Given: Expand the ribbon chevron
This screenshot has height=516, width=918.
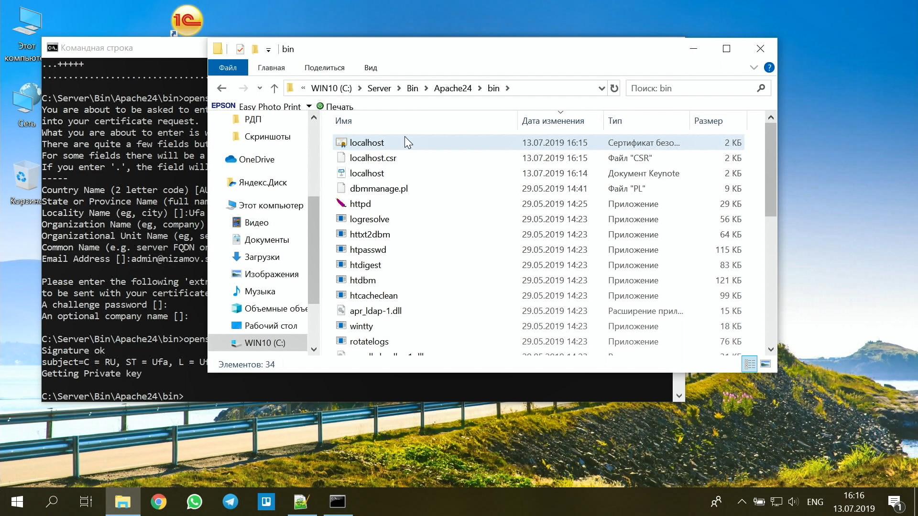Looking at the screenshot, I should (x=754, y=67).
